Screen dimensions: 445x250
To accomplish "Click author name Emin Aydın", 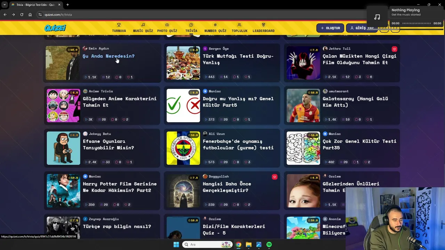I will click(99, 49).
